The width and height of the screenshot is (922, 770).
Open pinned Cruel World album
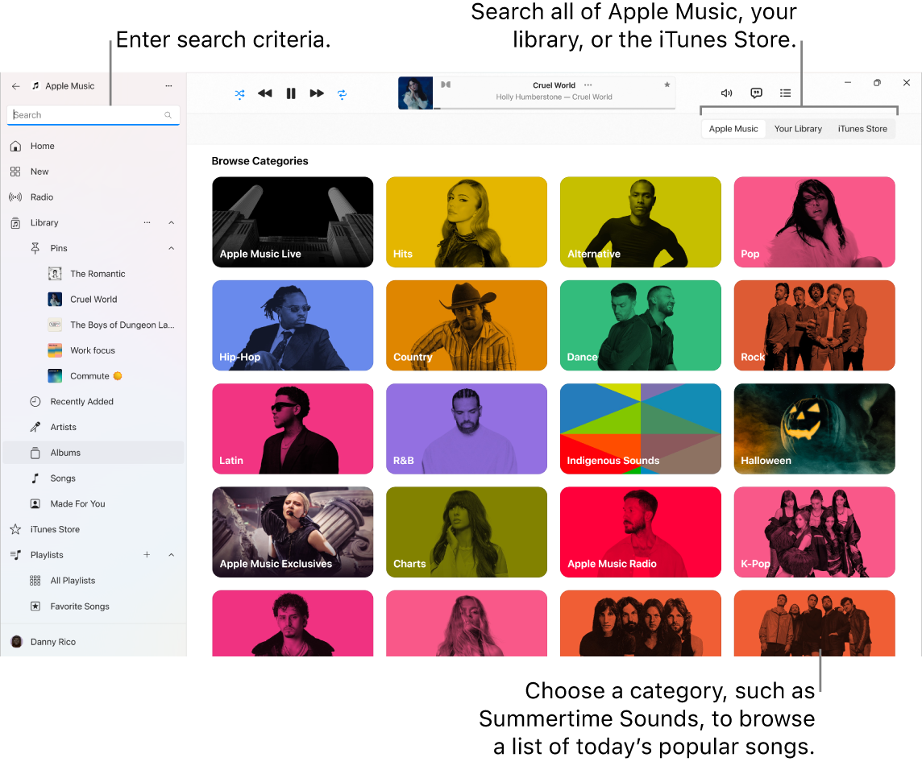[x=93, y=299]
